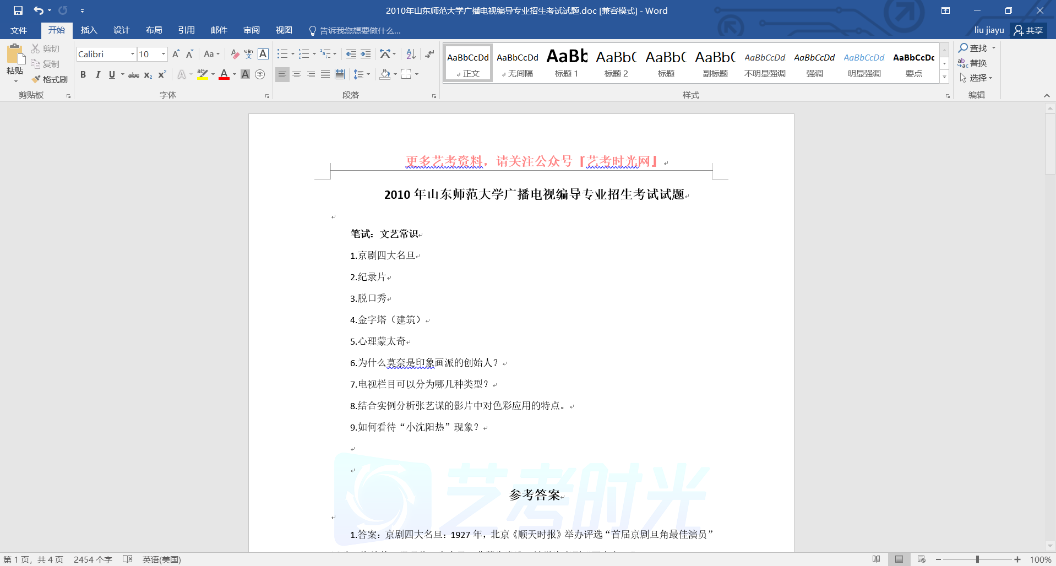1056x566 pixels.
Task: Click the Undo arrow icon
Action: click(38, 10)
